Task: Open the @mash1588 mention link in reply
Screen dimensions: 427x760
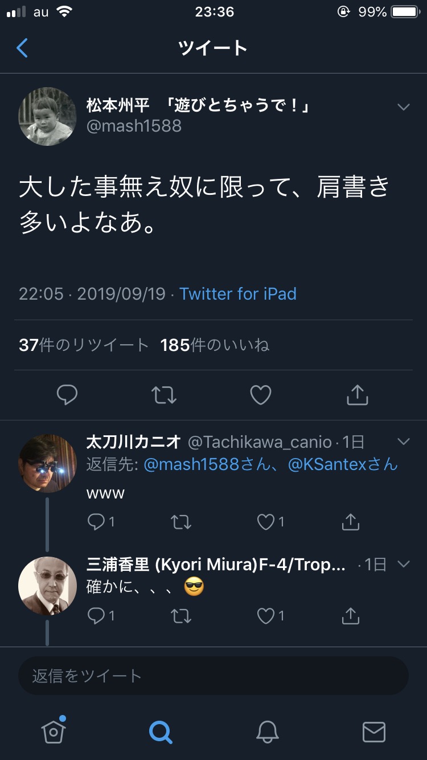Action: [191, 464]
